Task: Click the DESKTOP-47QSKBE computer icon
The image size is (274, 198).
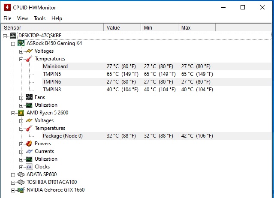Action: [13, 36]
